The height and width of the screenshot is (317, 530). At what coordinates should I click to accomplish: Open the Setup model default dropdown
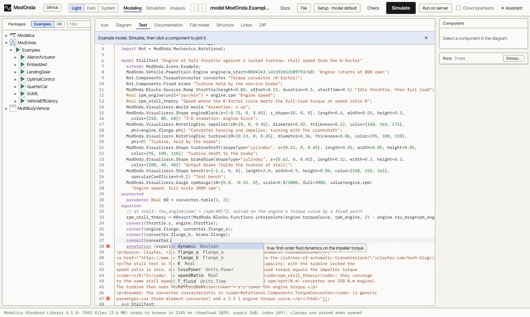(337, 8)
